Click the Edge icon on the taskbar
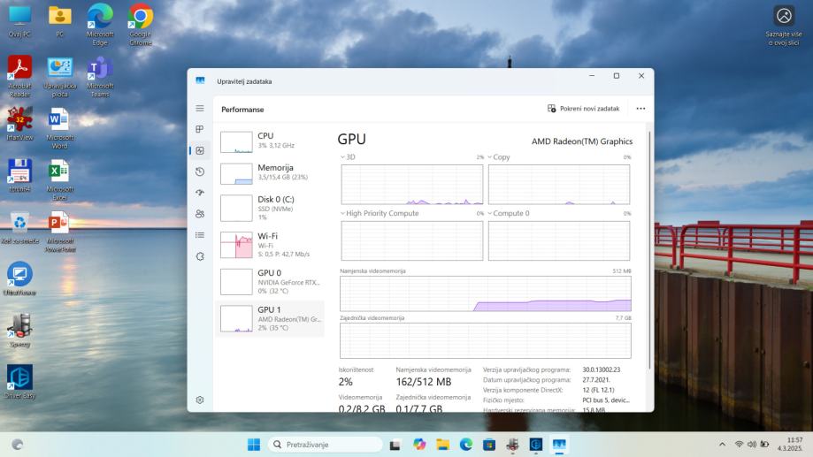Image resolution: width=813 pixels, height=457 pixels. pos(465,445)
